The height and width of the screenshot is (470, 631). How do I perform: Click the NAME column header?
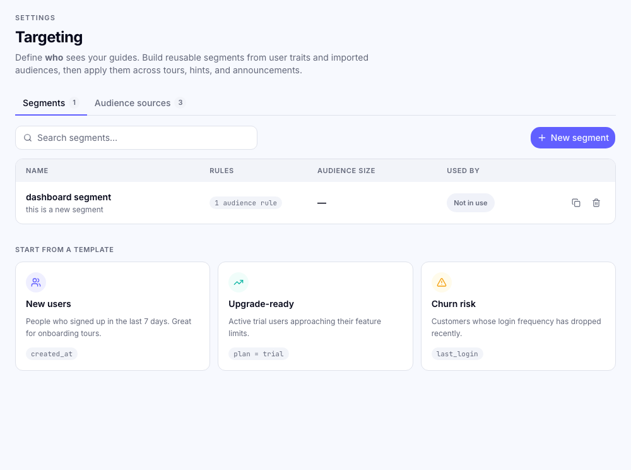37,171
